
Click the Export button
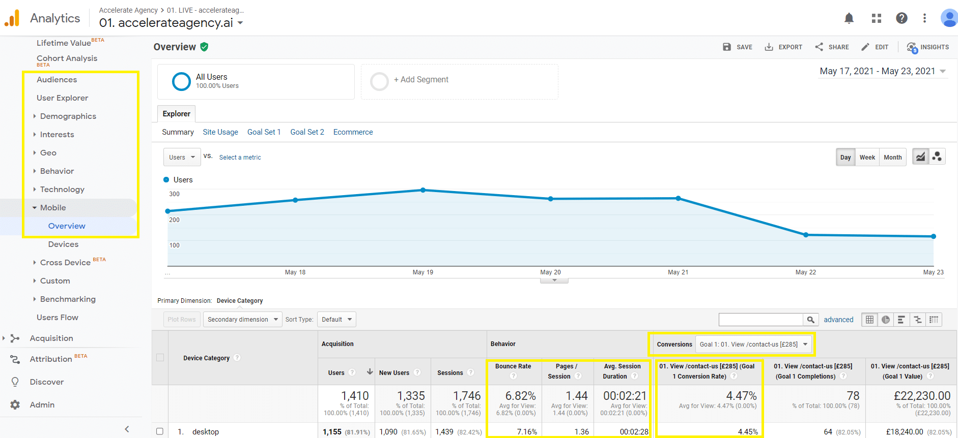(783, 47)
